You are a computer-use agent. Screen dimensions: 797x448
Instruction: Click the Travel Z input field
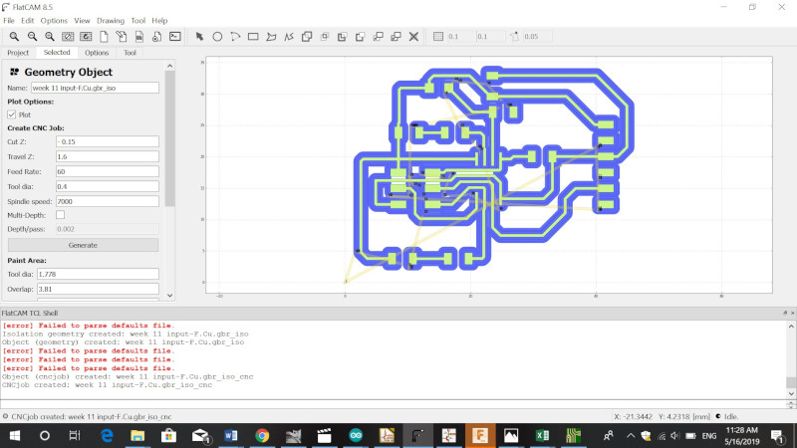[x=108, y=156]
